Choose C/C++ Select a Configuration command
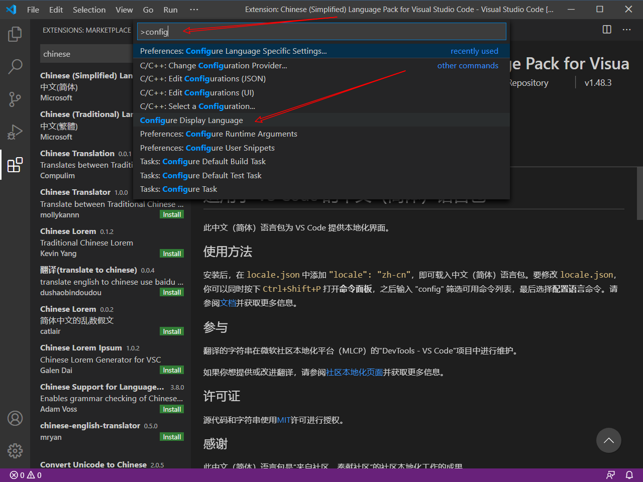Screen dimensions: 643x482 pyautogui.click(x=321, y=106)
